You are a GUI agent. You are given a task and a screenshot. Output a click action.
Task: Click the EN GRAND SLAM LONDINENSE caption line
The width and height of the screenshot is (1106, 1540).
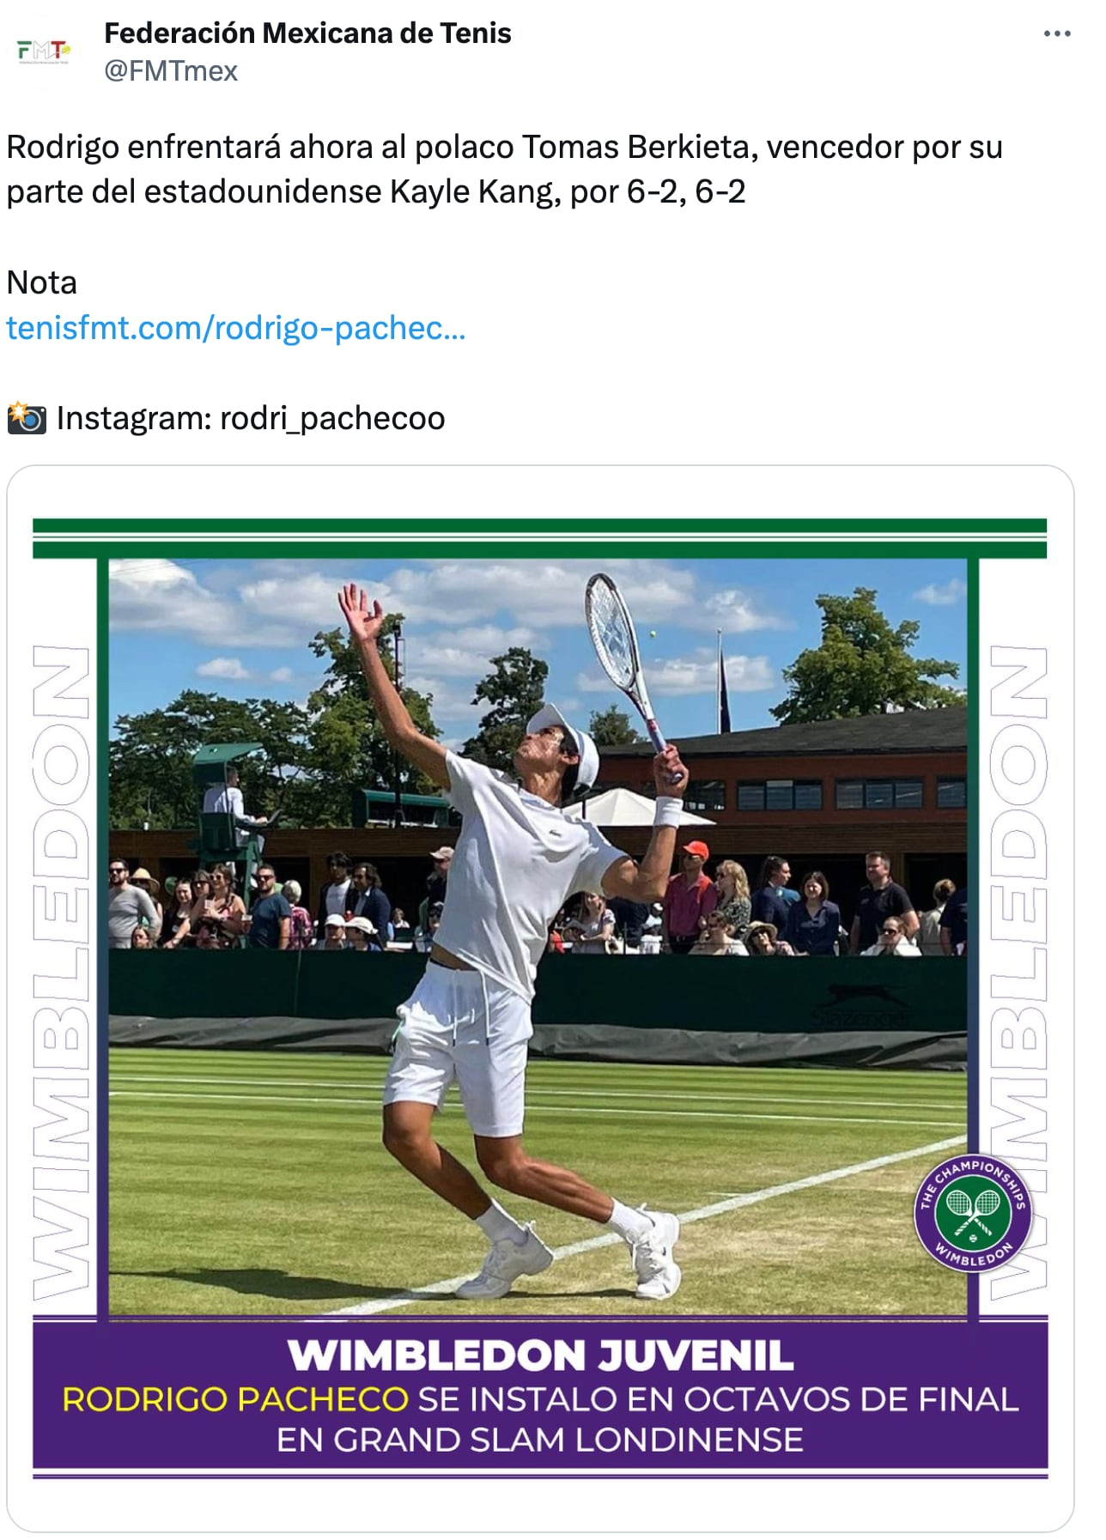540,1440
